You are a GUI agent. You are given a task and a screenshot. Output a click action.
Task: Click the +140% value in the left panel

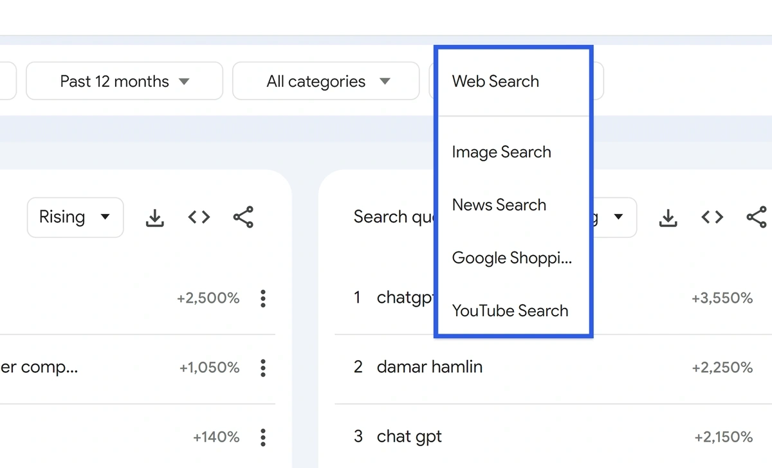pyautogui.click(x=216, y=438)
